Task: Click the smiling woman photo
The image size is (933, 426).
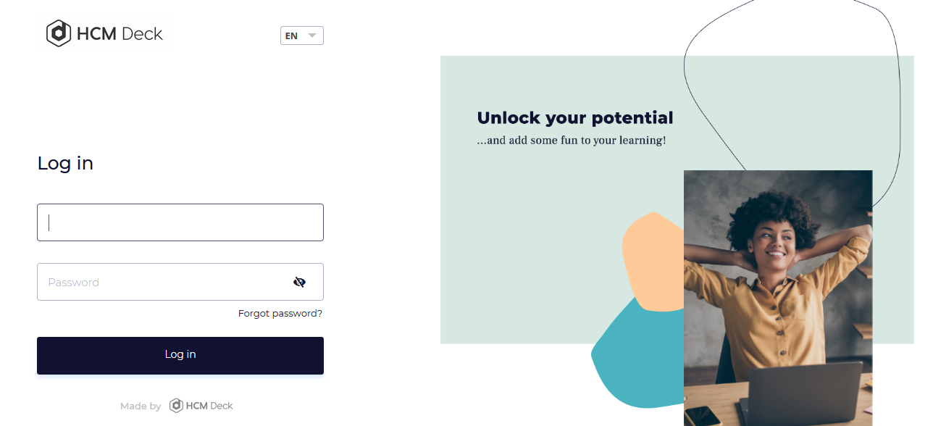Action: click(778, 298)
